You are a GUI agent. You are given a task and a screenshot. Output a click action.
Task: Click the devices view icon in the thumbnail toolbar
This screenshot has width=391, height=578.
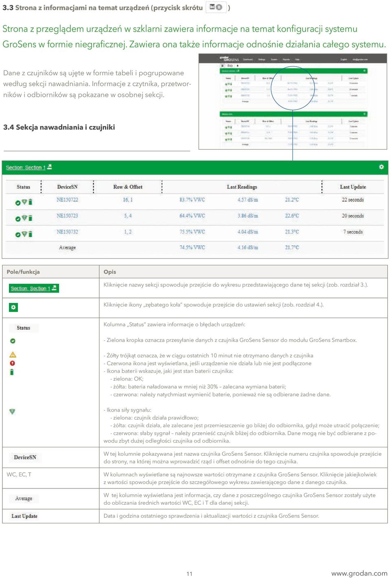point(230,65)
